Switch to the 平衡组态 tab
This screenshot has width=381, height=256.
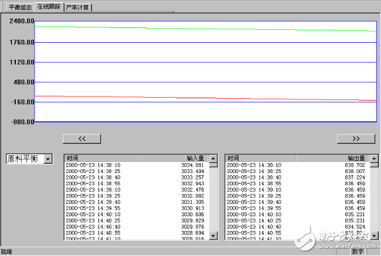point(19,7)
